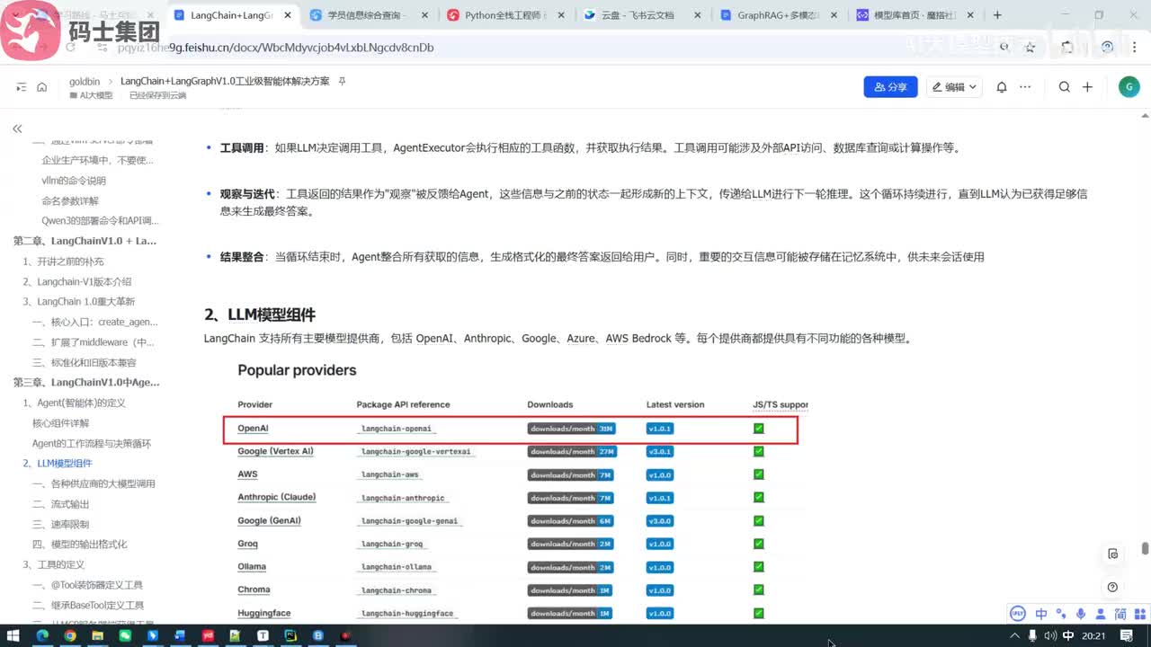Viewport: 1151px width, 647px height.
Task: Click the floating help question-mark icon
Action: (x=1112, y=587)
